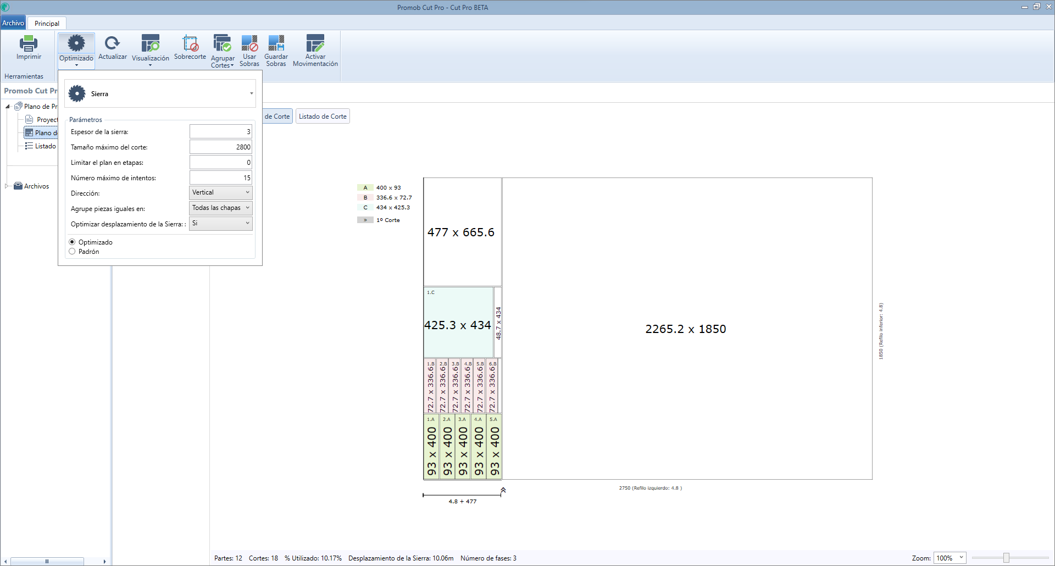Collapse the Plano de Producción tree node
The height and width of the screenshot is (566, 1055).
coord(8,107)
